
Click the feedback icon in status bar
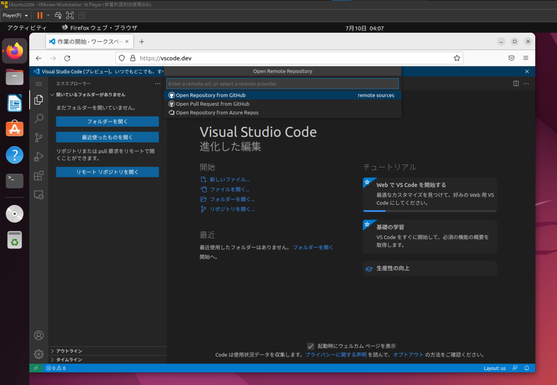(x=515, y=368)
